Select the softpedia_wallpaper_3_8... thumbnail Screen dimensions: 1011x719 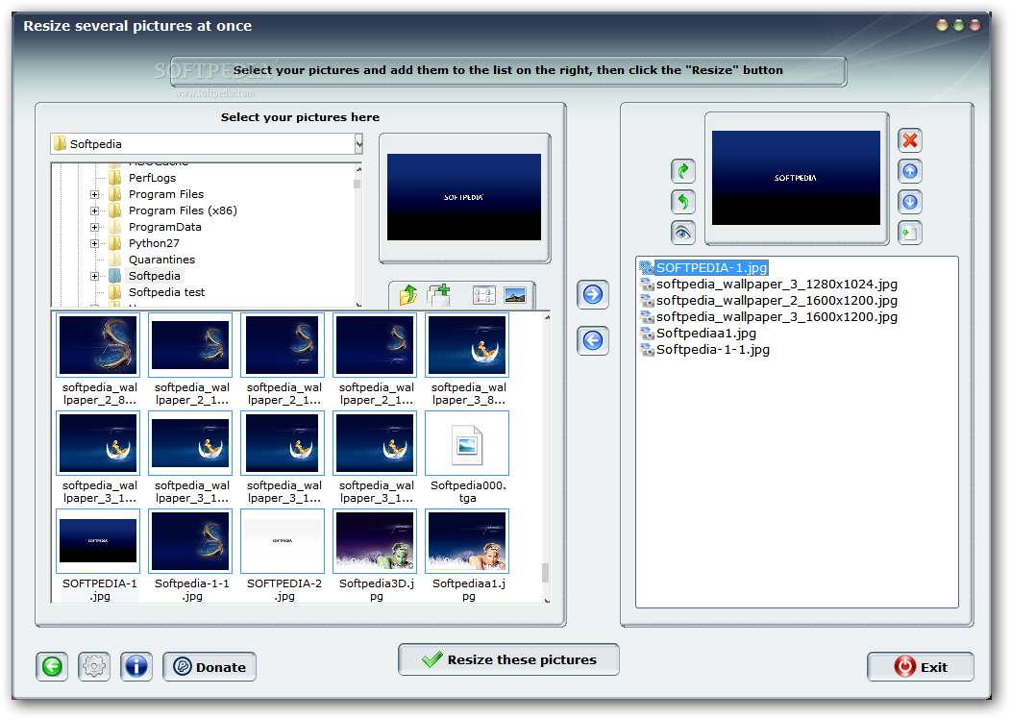(467, 345)
